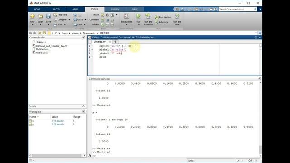Expand the Breakpoints dropdown arrow

[x=126, y=24]
